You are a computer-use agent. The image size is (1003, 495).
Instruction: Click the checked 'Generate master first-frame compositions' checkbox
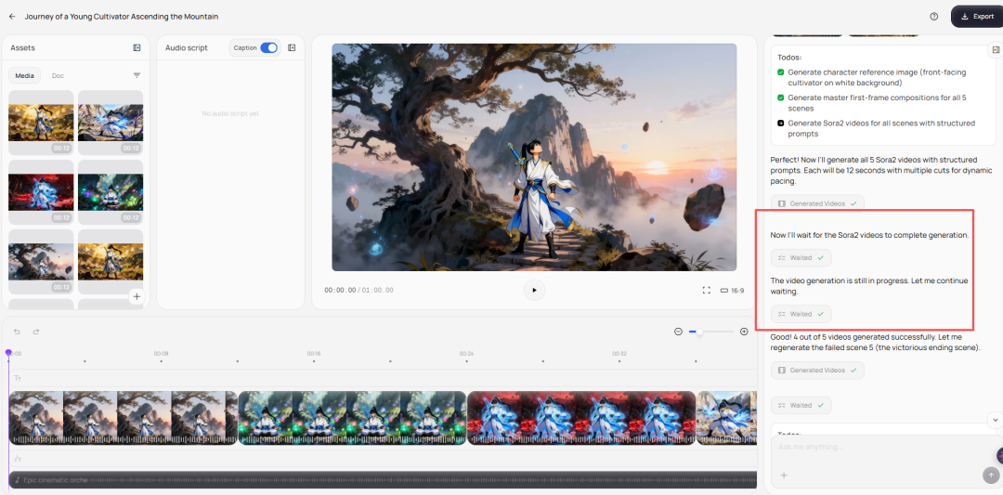(780, 98)
